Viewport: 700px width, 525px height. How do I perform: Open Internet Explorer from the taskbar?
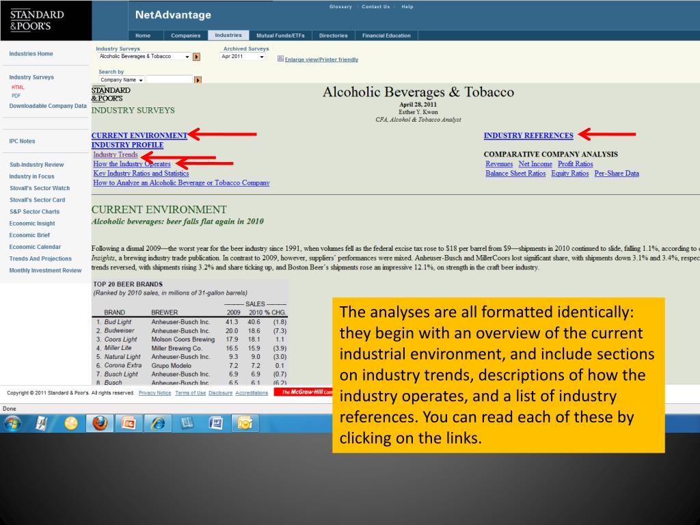[x=158, y=422]
